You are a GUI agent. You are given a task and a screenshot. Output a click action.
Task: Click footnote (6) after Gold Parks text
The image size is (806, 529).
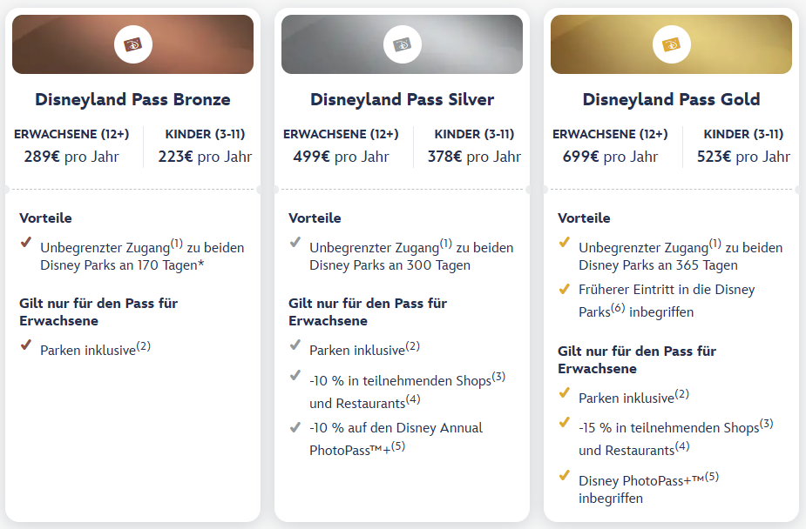click(x=618, y=308)
